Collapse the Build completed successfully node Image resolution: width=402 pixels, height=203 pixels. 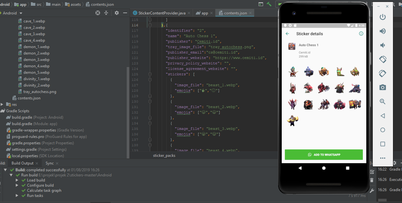point(5,170)
